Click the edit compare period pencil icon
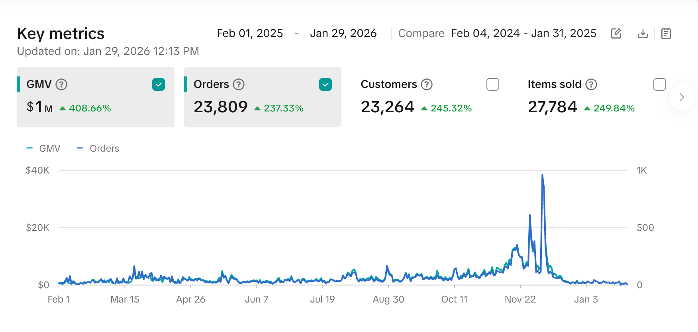 [x=616, y=33]
